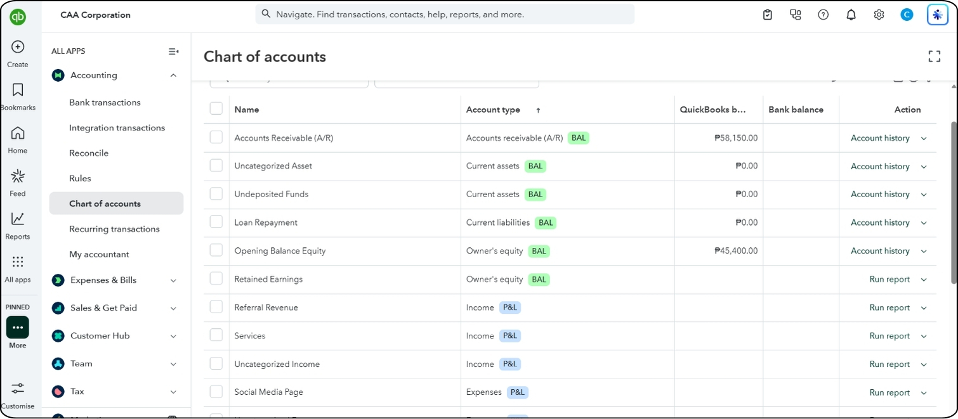Expand the Customer Hub section
The width and height of the screenshot is (958, 419).
coord(173,336)
